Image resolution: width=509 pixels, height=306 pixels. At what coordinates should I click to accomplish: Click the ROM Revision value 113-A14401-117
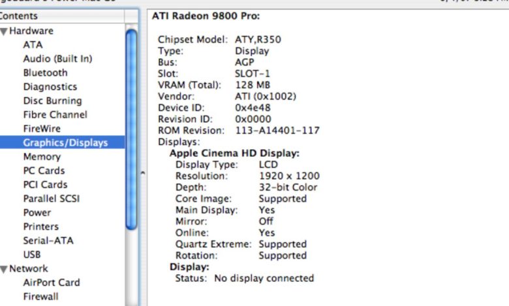[x=277, y=130]
